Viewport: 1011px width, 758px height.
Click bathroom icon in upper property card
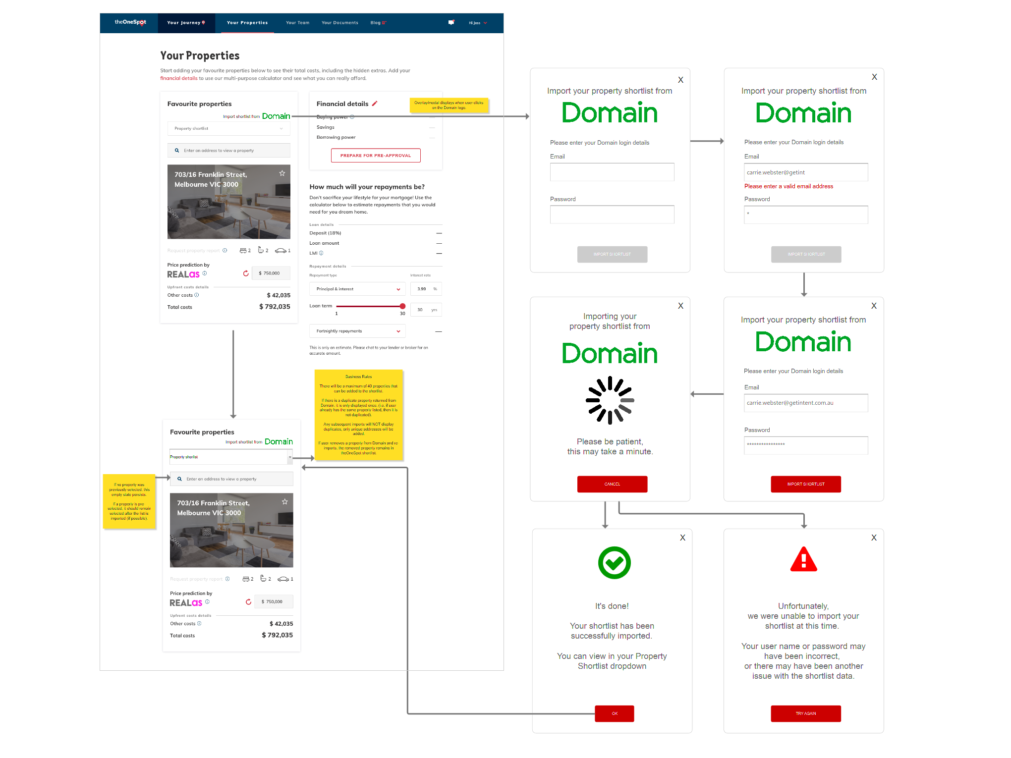tap(261, 250)
